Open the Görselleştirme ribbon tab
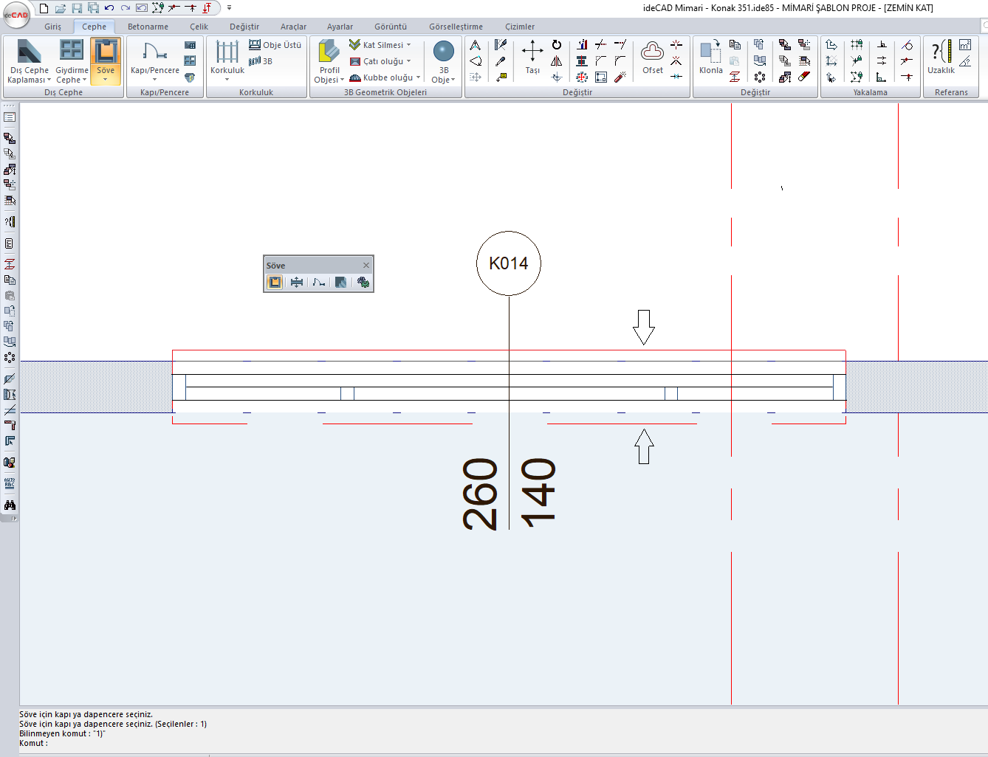The width and height of the screenshot is (988, 757). coord(456,27)
